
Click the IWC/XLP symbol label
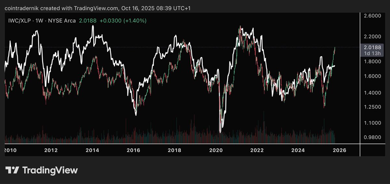click(x=20, y=21)
